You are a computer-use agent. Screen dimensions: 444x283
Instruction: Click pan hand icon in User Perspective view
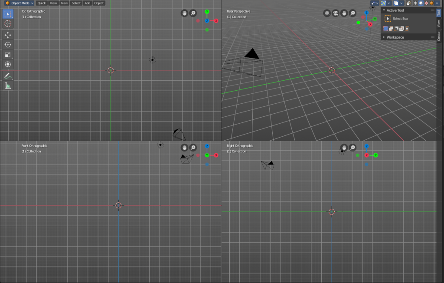pyautogui.click(x=344, y=13)
